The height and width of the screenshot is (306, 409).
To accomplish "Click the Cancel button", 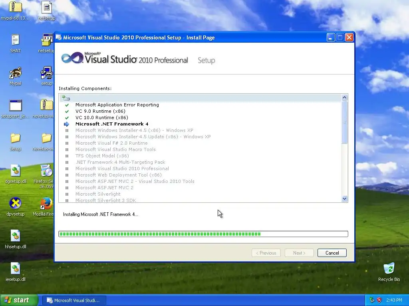I will click(x=332, y=253).
